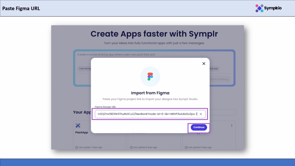Click the 'Import from Figma' dialog title
Viewport: 295px width, 166px height.
(x=150, y=93)
